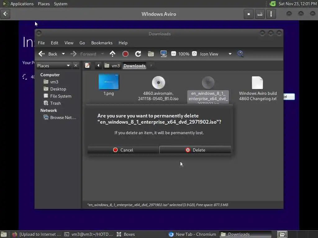Open the Places sidebar selector dropdown
This screenshot has width=318, height=238.
(53, 66)
